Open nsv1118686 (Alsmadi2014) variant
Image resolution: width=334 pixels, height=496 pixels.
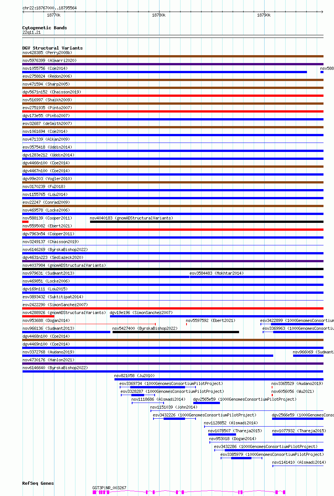[158, 399]
